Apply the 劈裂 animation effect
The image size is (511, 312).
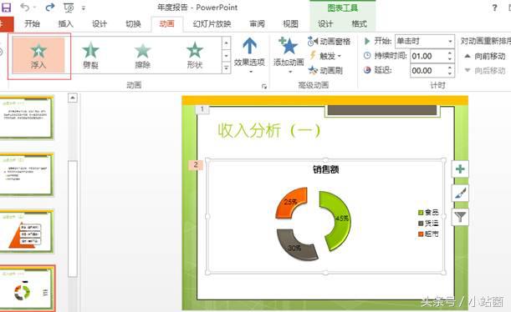coord(90,55)
